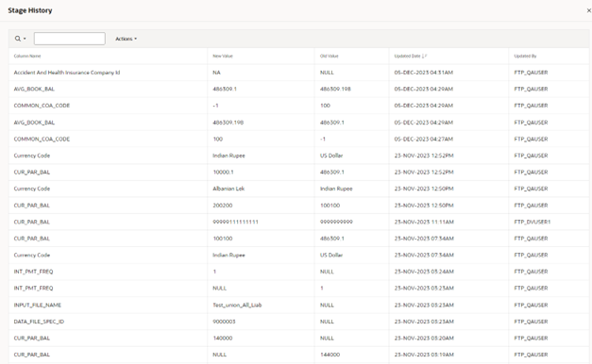Click the Updated By column header
Viewport: 592px width, 364px height.
pos(525,56)
